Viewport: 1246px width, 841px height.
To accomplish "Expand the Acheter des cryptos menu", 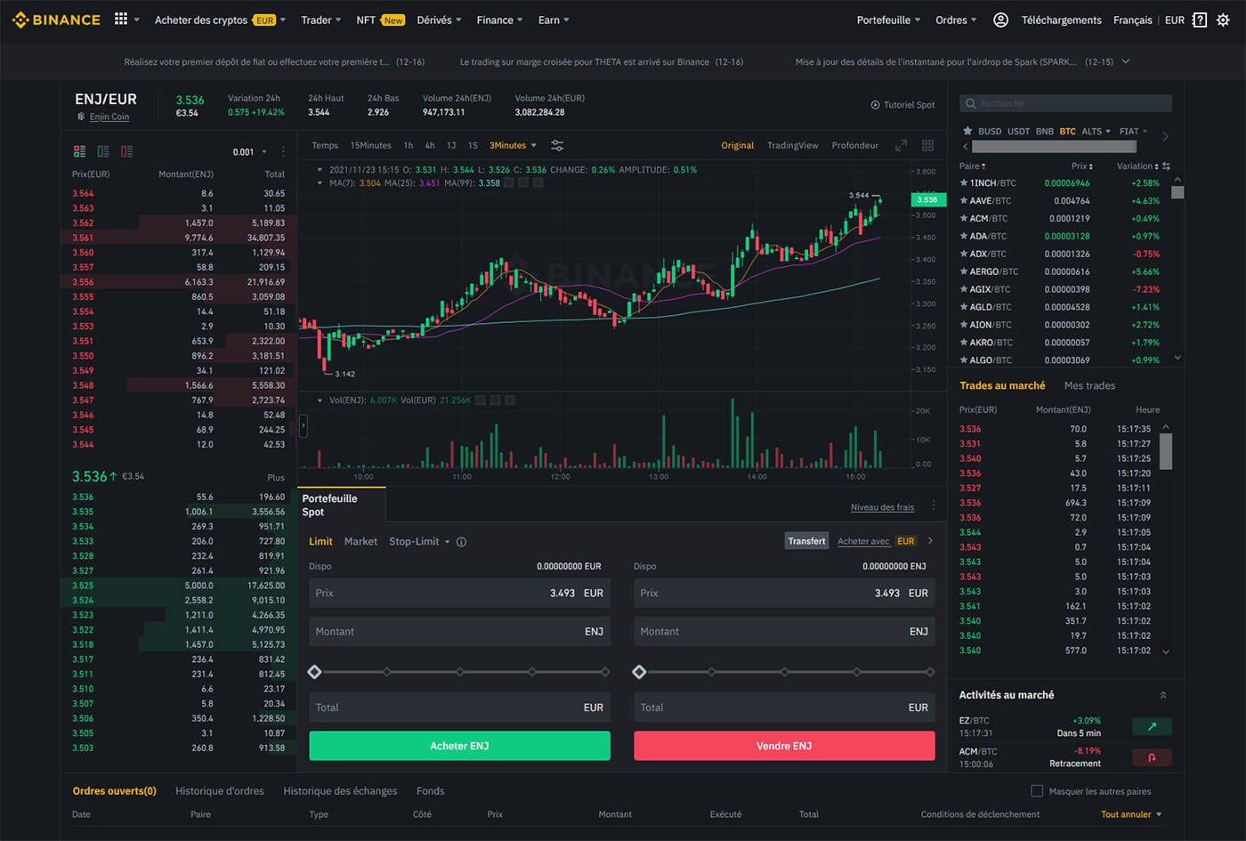I will [x=220, y=20].
